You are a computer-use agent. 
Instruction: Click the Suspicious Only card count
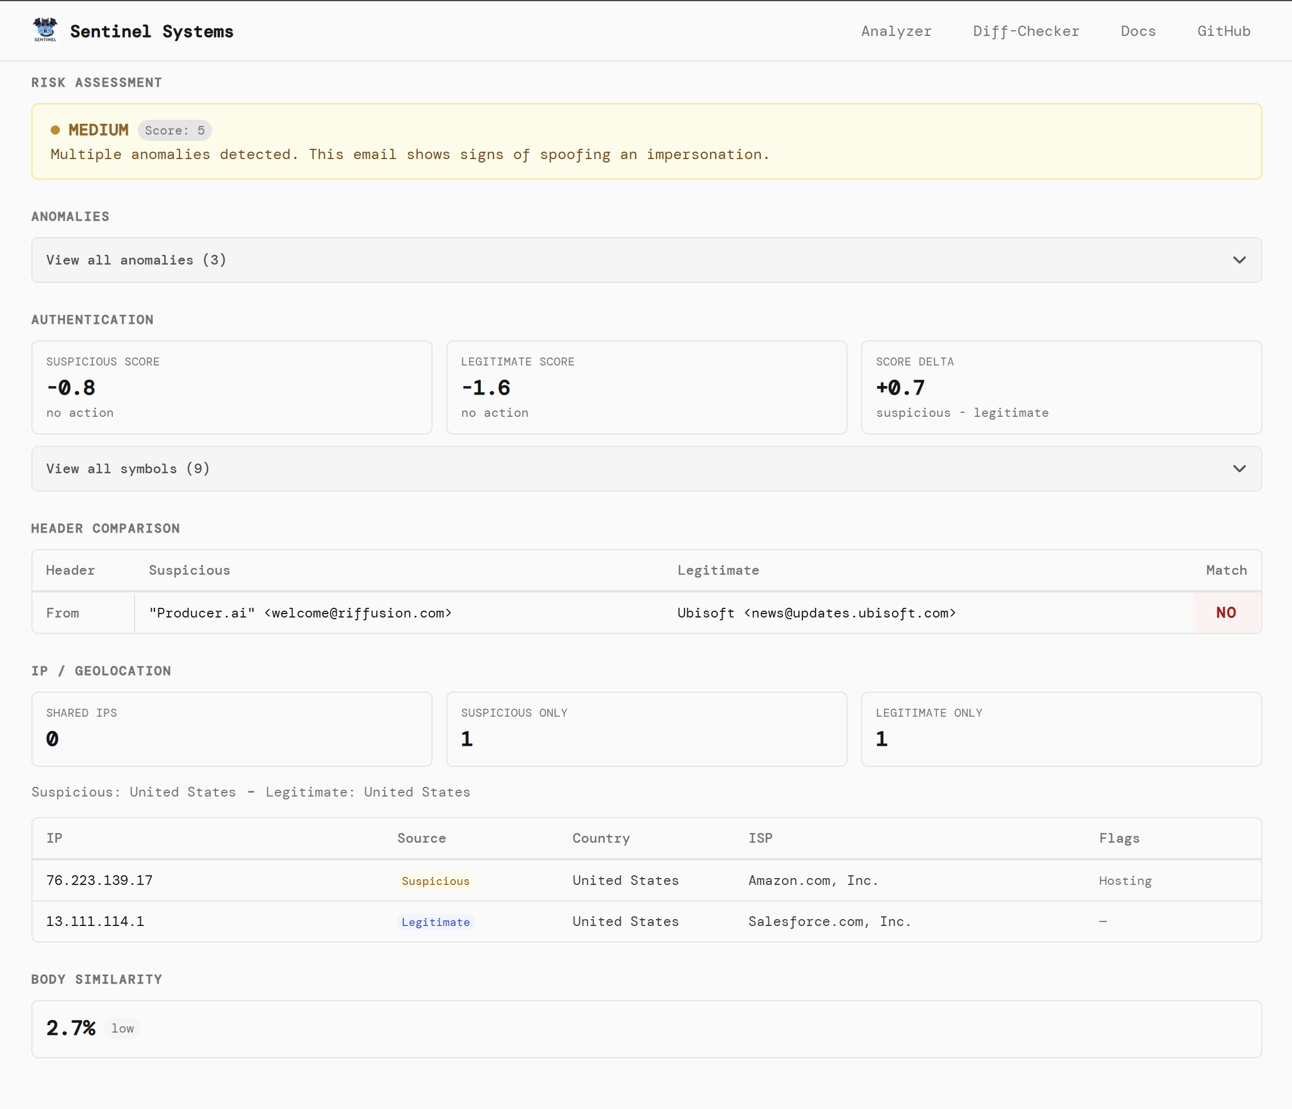click(x=467, y=738)
